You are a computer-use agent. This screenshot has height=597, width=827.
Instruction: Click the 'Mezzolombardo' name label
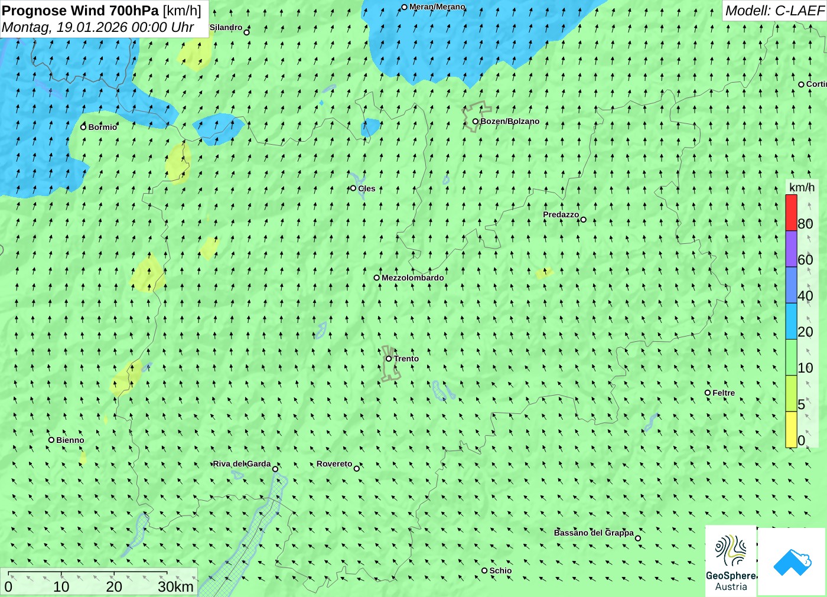412,278
